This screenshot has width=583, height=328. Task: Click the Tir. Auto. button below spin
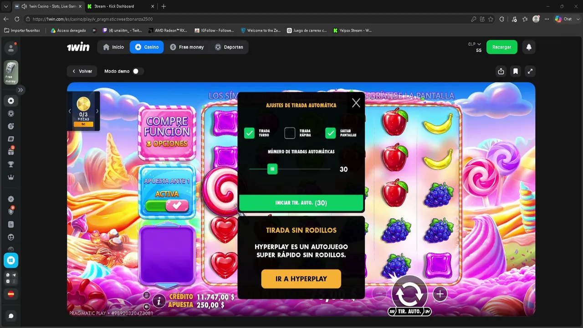(409, 311)
